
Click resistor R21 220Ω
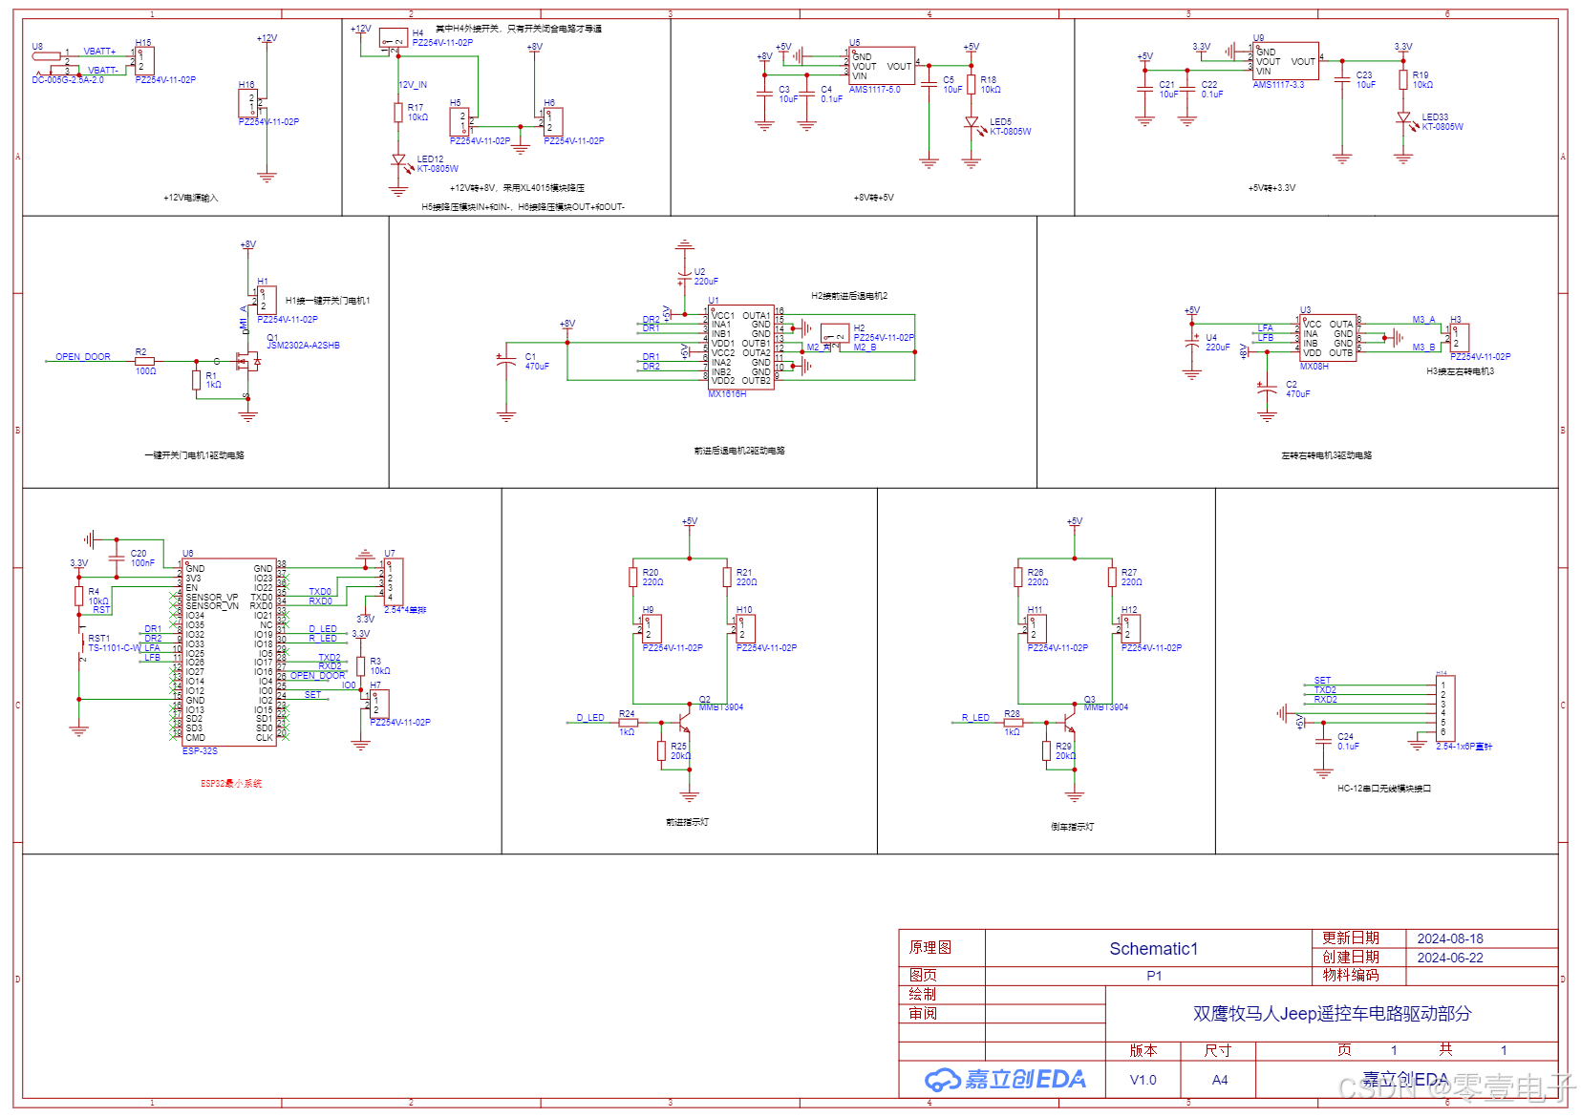pos(727,577)
